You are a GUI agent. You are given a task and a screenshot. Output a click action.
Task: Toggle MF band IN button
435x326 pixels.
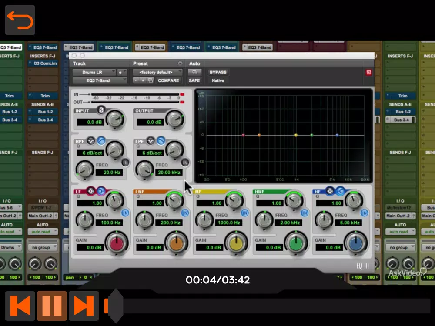pyautogui.click(x=244, y=213)
